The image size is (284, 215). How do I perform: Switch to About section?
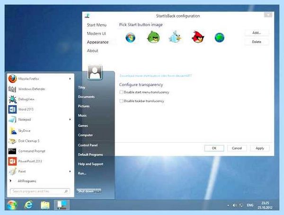pyautogui.click(x=92, y=51)
